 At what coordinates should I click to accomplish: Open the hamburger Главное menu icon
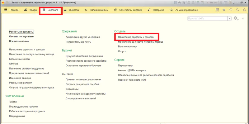tap(6, 10)
